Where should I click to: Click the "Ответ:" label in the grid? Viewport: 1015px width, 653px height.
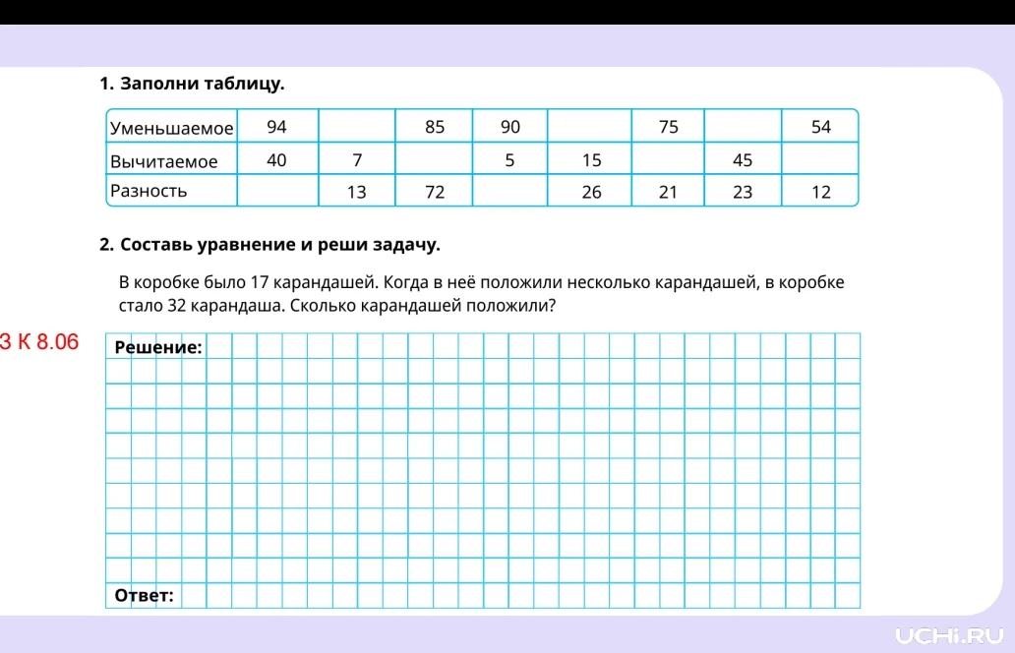(144, 595)
